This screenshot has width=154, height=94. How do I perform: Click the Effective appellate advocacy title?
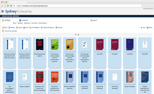(x=70, y=87)
